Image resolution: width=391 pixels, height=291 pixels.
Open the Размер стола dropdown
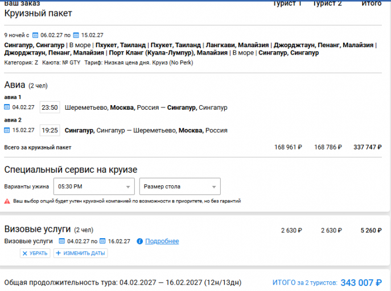(180, 186)
